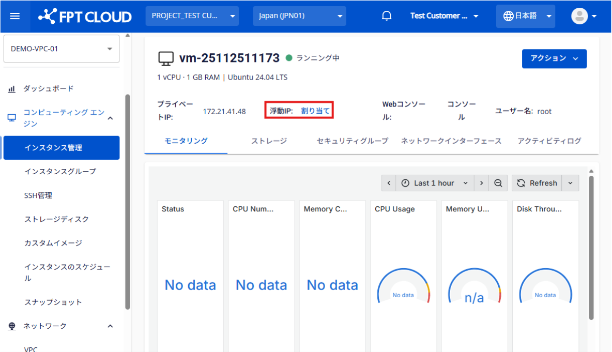Click the zoom out magnifier icon
This screenshot has height=352, width=612.
click(498, 183)
